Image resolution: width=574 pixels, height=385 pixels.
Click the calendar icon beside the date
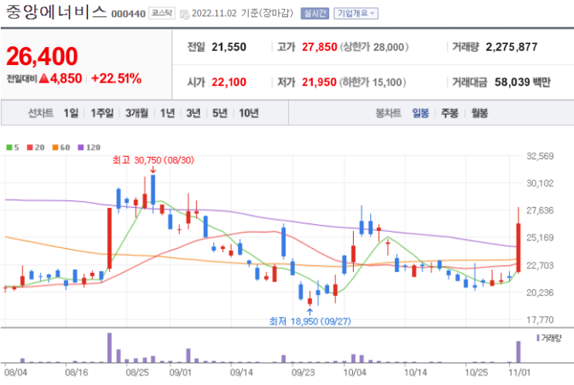pos(185,14)
